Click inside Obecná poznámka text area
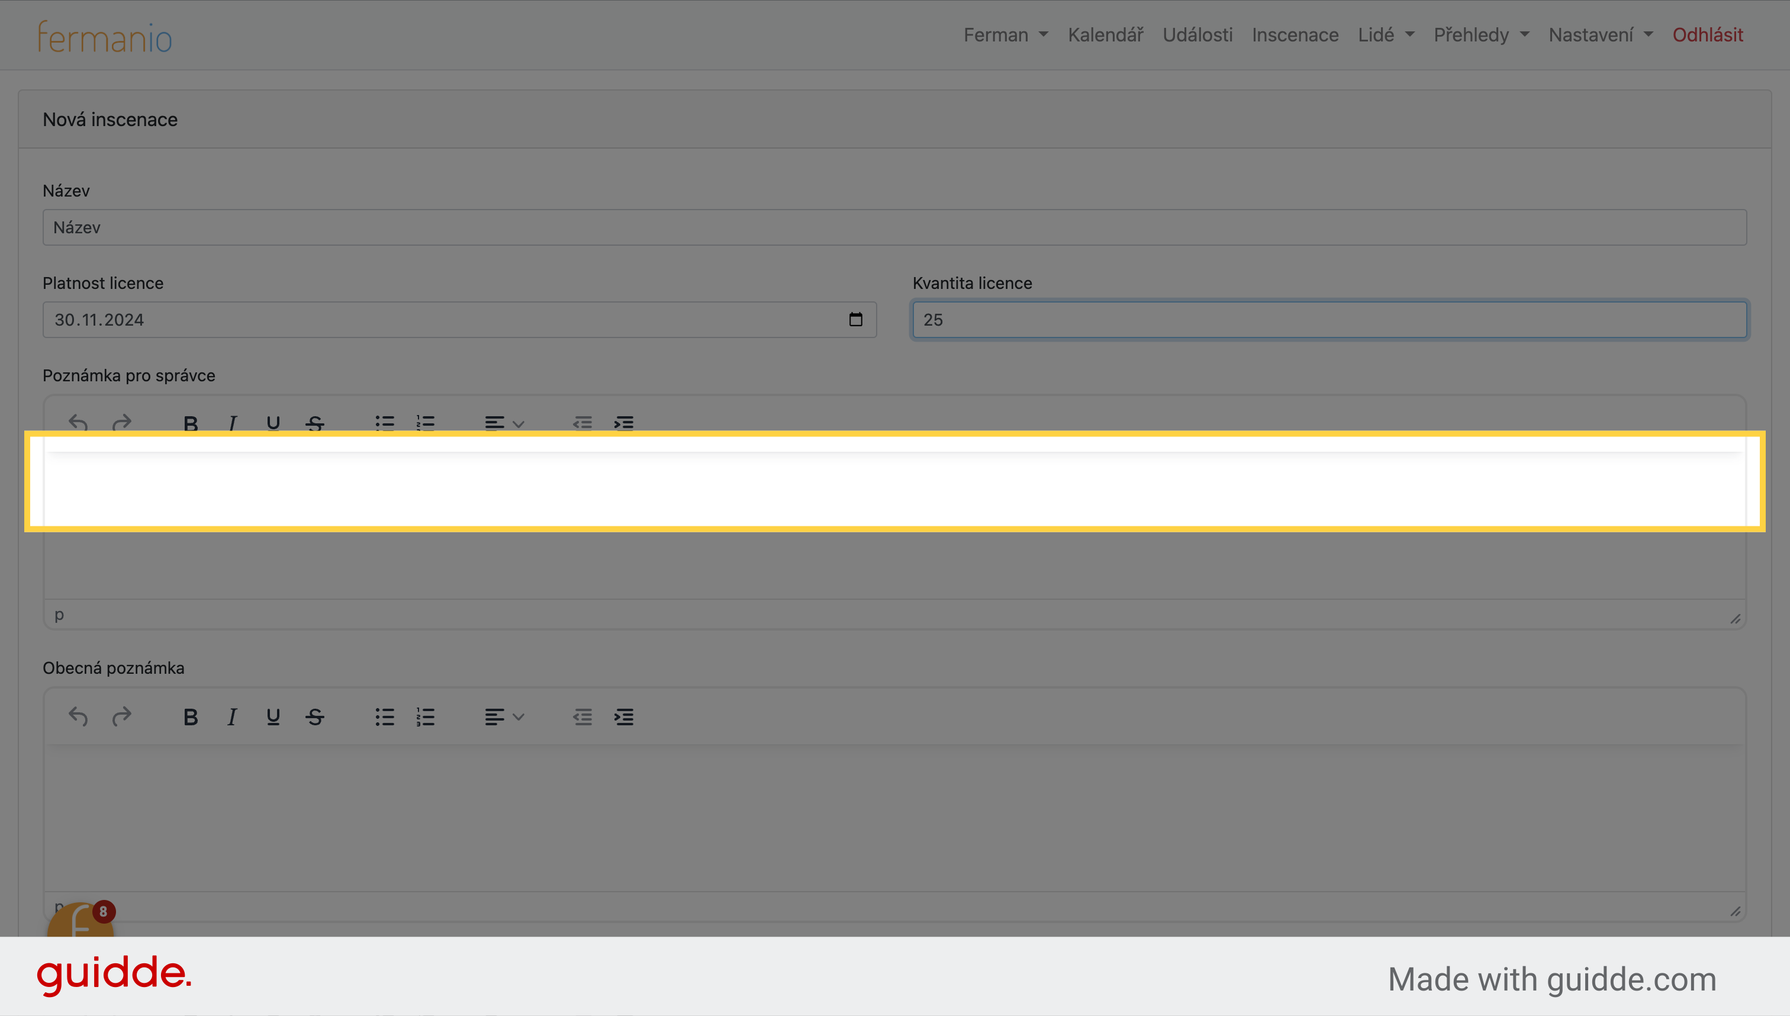 (x=894, y=818)
